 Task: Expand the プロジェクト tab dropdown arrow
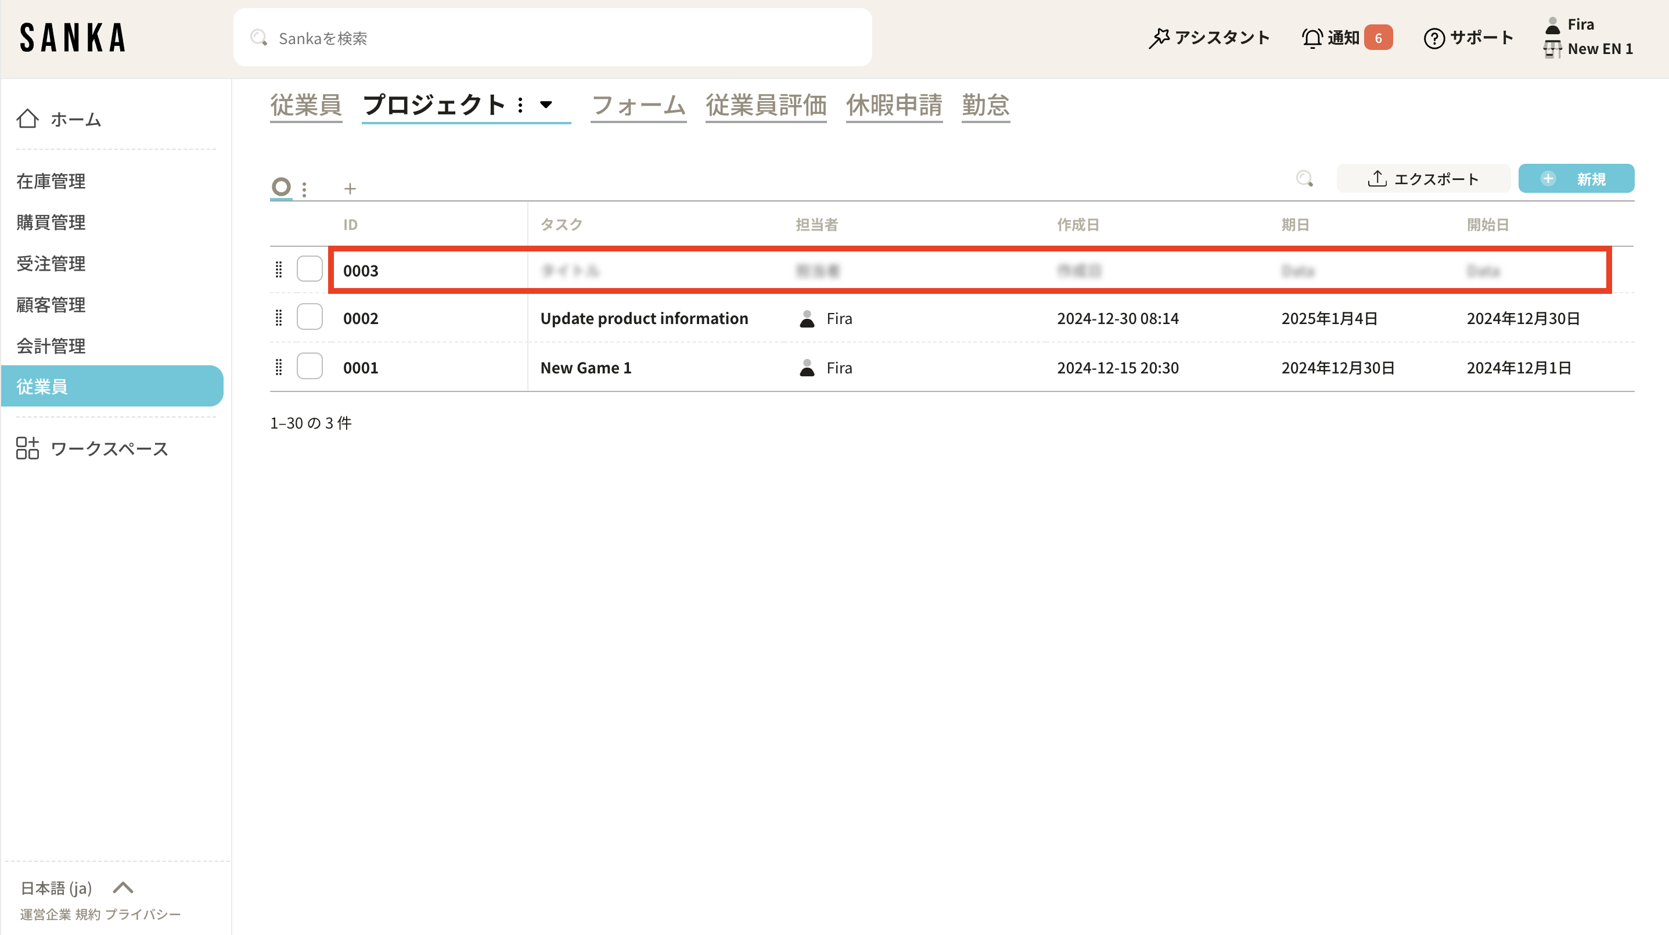tap(546, 105)
